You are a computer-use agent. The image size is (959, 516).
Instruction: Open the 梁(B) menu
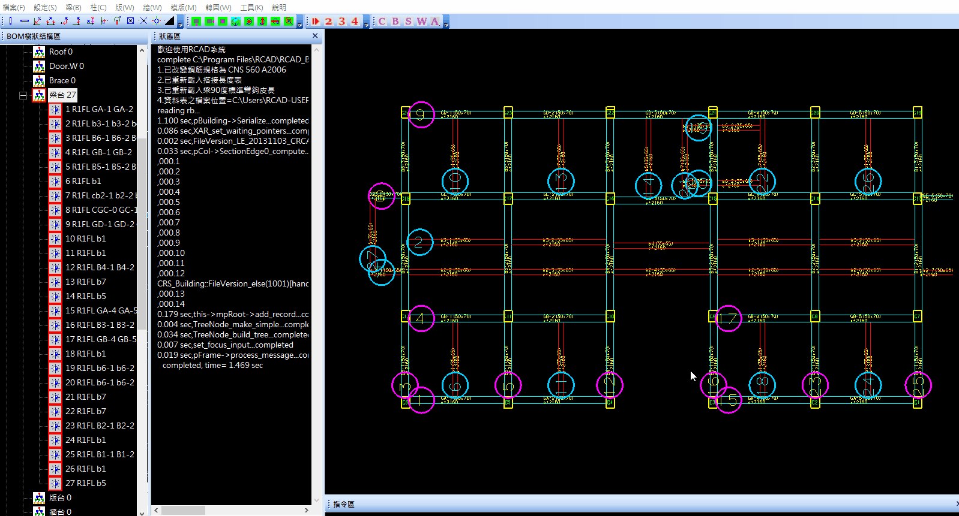coord(73,7)
